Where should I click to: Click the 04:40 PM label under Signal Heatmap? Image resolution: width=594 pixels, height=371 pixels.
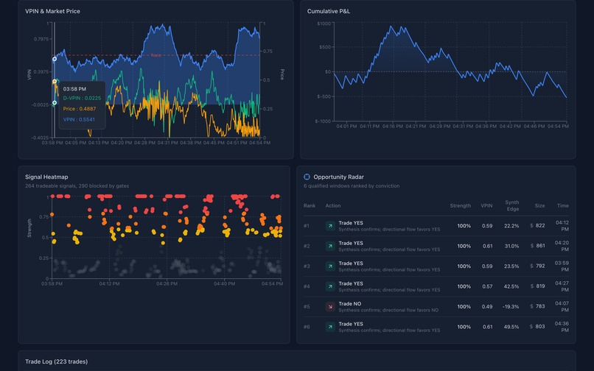click(224, 283)
